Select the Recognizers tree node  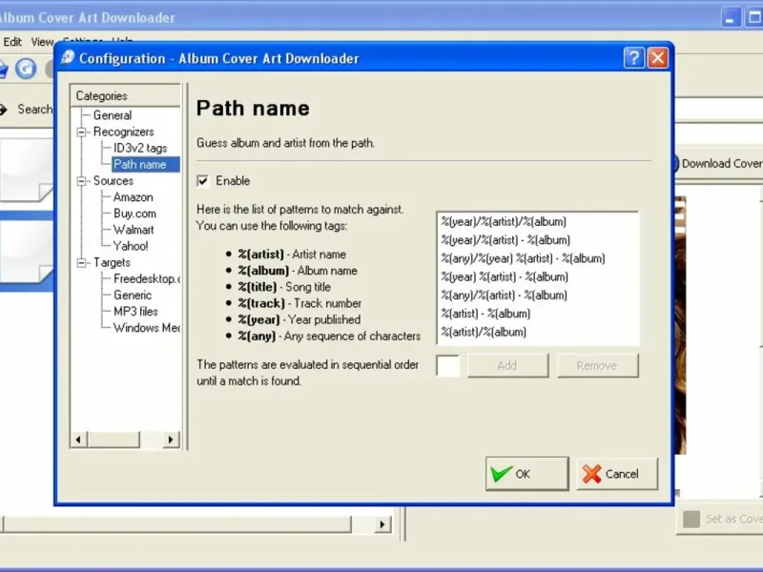124,132
